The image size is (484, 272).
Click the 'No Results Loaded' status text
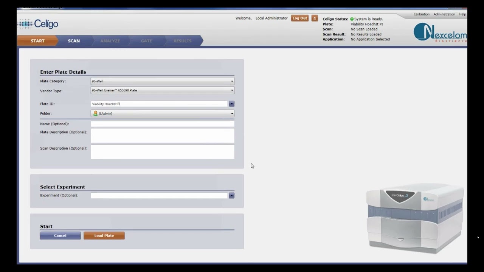click(366, 34)
